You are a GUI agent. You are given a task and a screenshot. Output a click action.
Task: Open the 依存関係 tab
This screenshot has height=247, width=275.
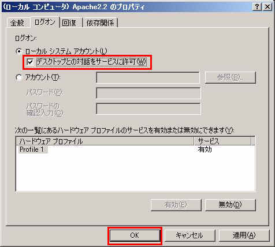[100, 23]
